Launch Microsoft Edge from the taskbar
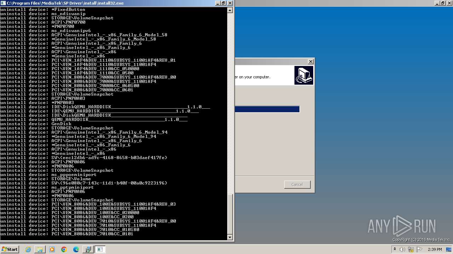The image size is (453, 254). [76, 249]
